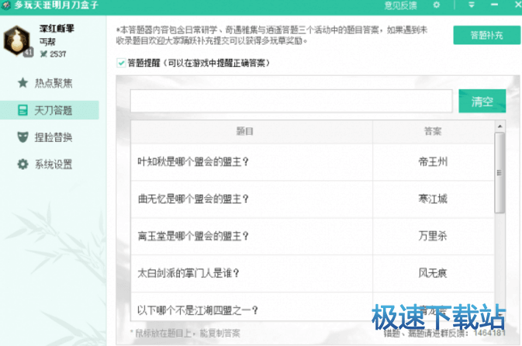Minimize the 多玩天涯明月刀盒子 window

pyautogui.click(x=494, y=5)
